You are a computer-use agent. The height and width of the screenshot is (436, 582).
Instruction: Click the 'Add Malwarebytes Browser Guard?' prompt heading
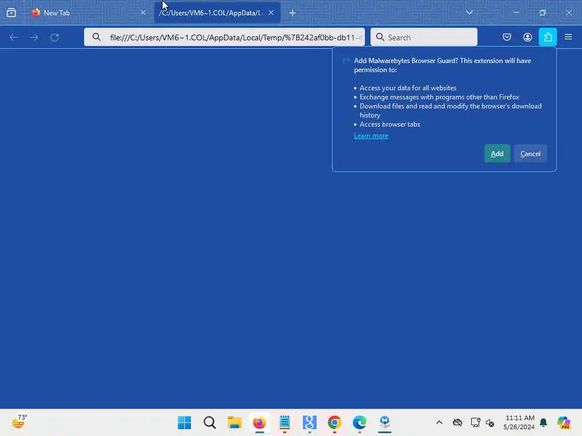click(x=442, y=65)
